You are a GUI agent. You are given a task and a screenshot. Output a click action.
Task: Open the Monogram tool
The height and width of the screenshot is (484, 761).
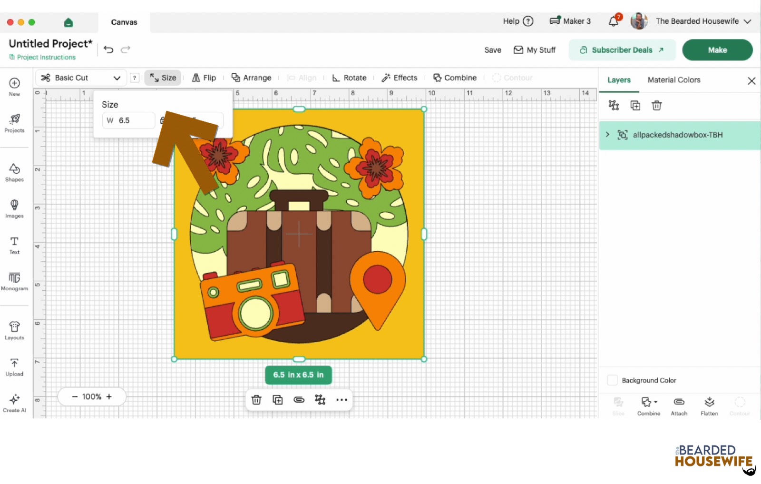click(14, 281)
